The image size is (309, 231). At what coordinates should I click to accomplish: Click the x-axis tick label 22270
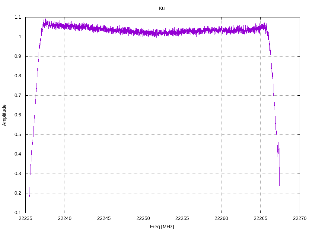(300, 218)
